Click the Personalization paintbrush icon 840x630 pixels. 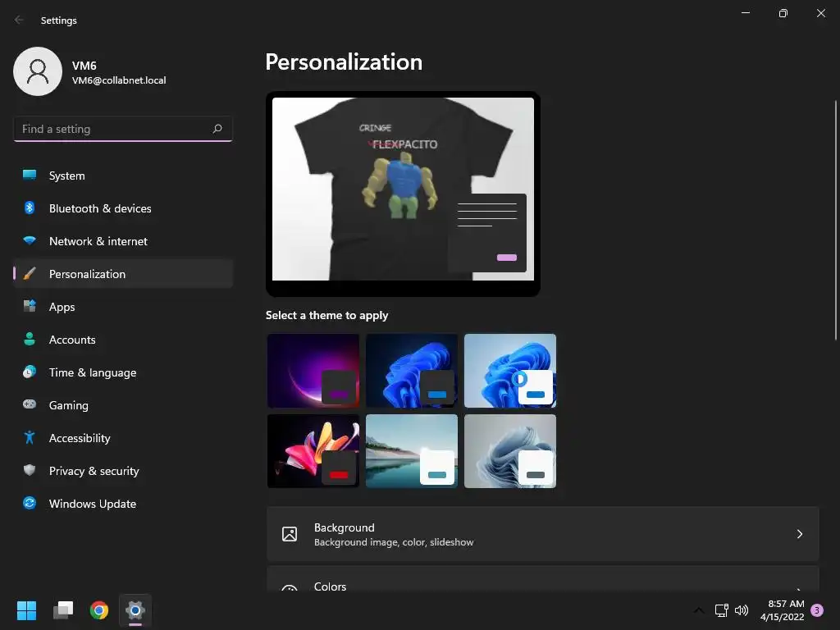point(30,274)
